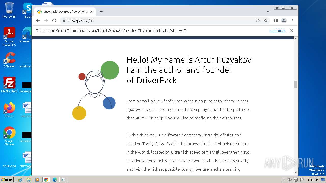Open Microsoft Edge desktop shortcut
This screenshot has width=326, height=183.
(x=25, y=35)
